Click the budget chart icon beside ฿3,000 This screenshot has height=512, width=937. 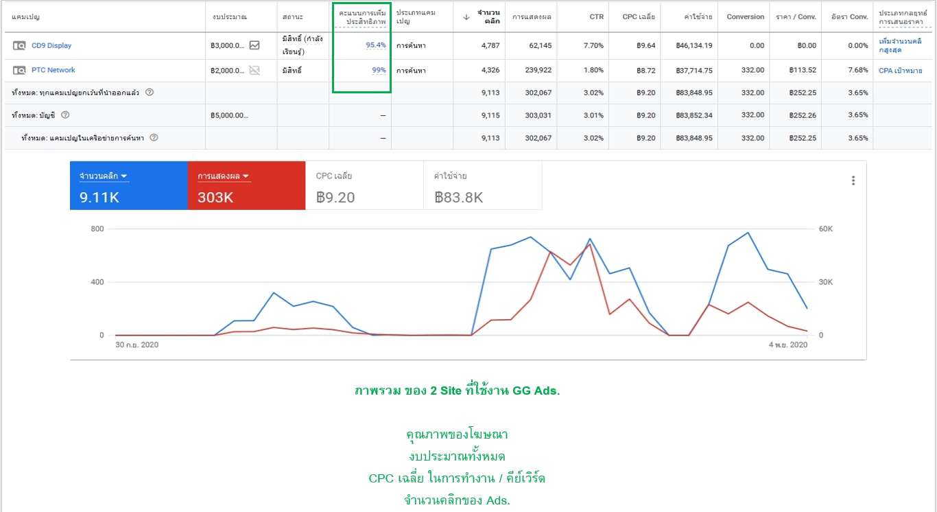[254, 46]
